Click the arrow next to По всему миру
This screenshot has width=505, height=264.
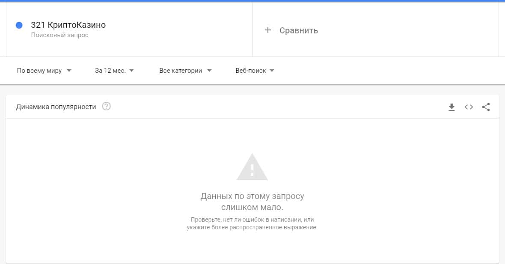[x=69, y=71]
